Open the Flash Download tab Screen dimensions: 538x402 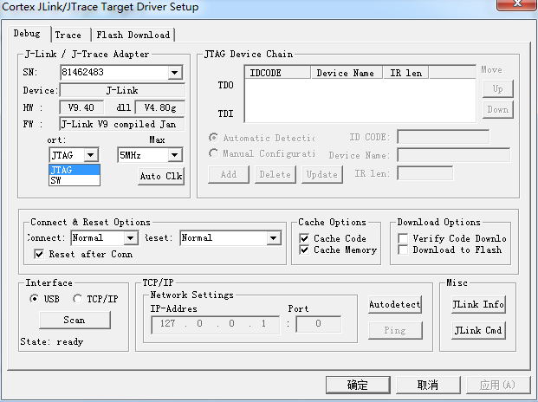(x=133, y=35)
